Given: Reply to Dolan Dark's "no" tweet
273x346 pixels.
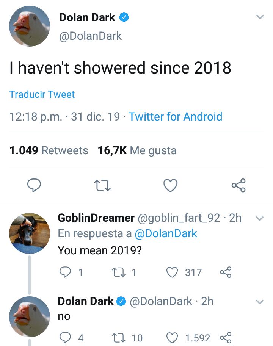Looking at the screenshot, I should pos(66,337).
